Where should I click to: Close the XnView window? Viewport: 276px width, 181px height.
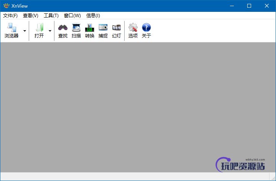(267, 6)
